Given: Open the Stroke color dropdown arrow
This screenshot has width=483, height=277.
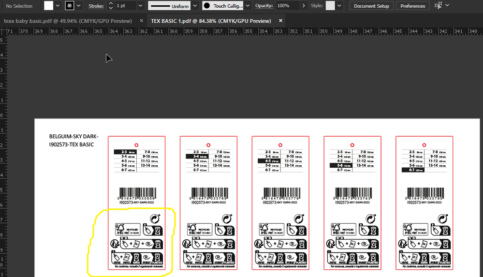Looking at the screenshot, I should point(78,5).
